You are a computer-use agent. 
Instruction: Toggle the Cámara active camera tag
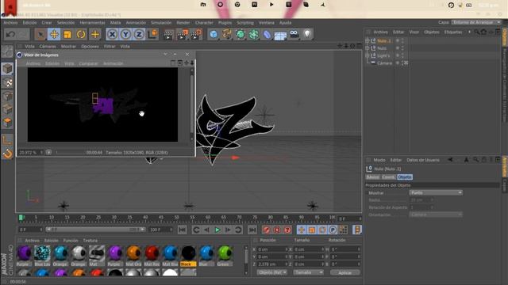[405, 63]
